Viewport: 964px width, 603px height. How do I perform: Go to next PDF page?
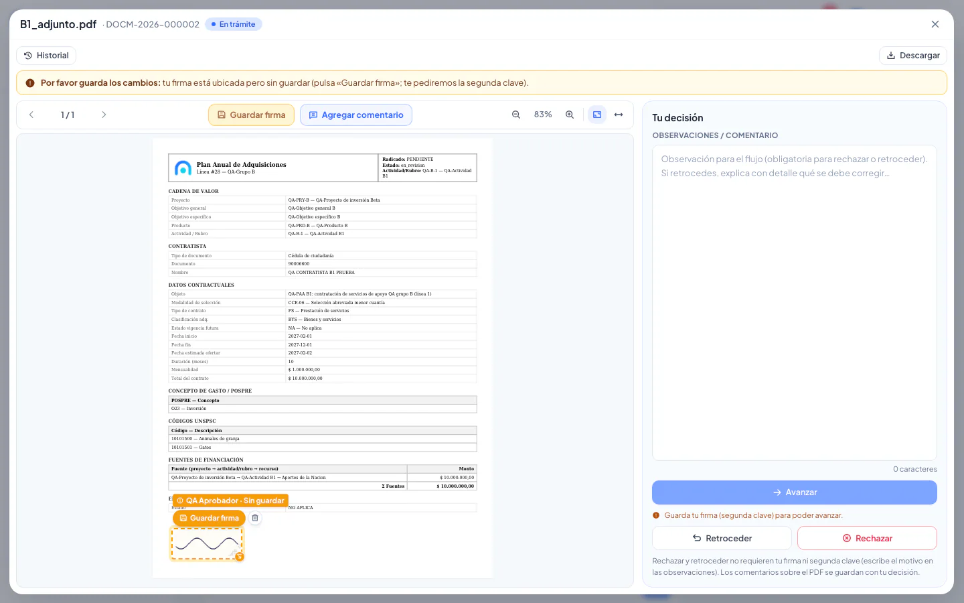[x=104, y=115]
